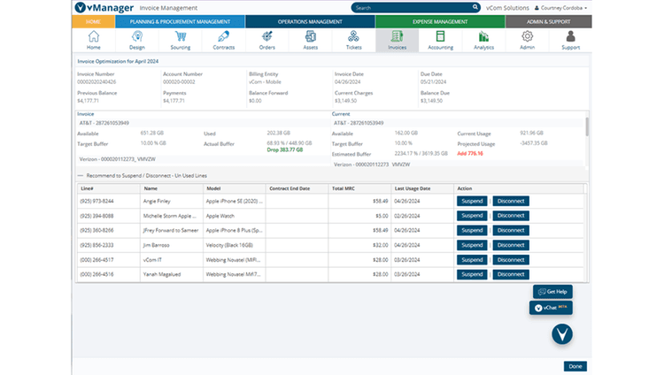Open the Sourcing cart icon
The image size is (664, 375).
[181, 40]
